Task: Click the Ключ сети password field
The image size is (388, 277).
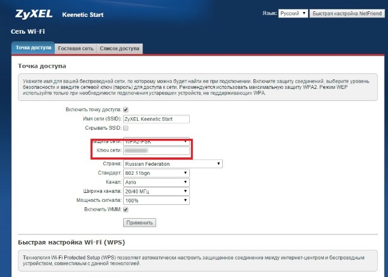Action: [x=156, y=150]
